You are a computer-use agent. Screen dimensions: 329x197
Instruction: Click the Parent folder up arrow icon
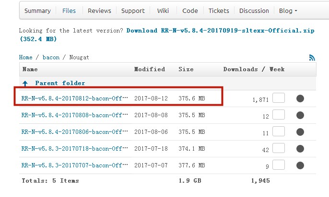pos(25,84)
